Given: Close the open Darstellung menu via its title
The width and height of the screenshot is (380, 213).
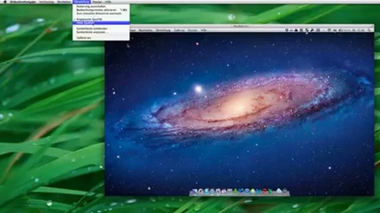Looking at the screenshot, I should tap(81, 2).
